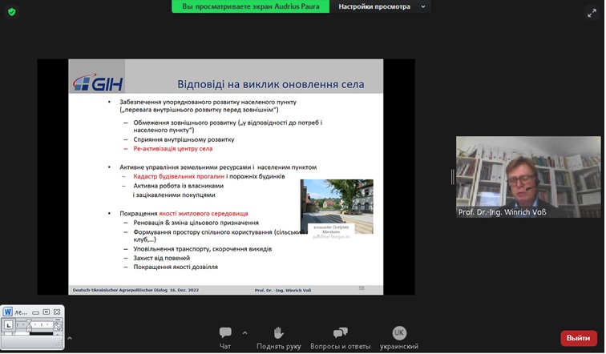Expand the chat options caret
The width and height of the screenshot is (606, 354).
(245, 332)
